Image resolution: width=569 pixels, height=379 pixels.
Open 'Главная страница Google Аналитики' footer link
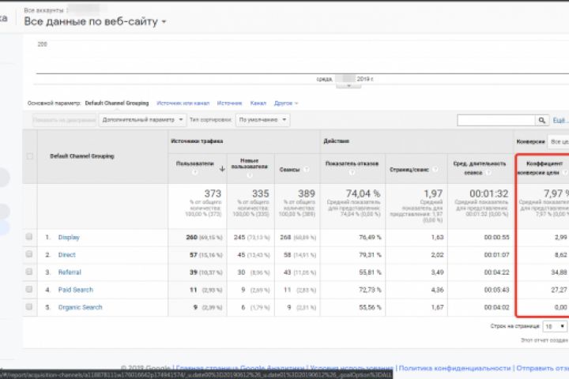point(241,368)
